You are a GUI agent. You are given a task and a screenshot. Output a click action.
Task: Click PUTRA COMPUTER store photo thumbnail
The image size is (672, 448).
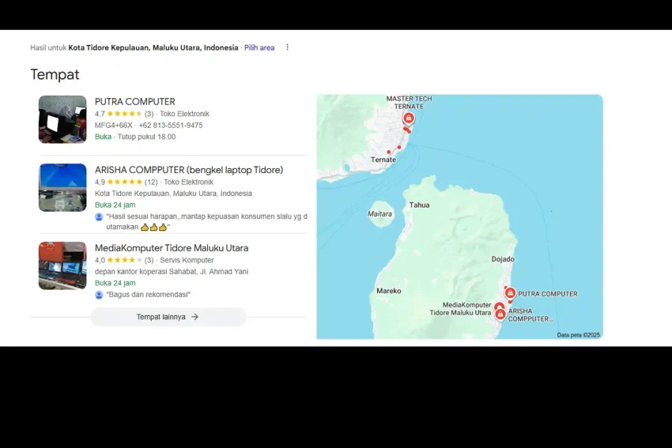pyautogui.click(x=62, y=119)
